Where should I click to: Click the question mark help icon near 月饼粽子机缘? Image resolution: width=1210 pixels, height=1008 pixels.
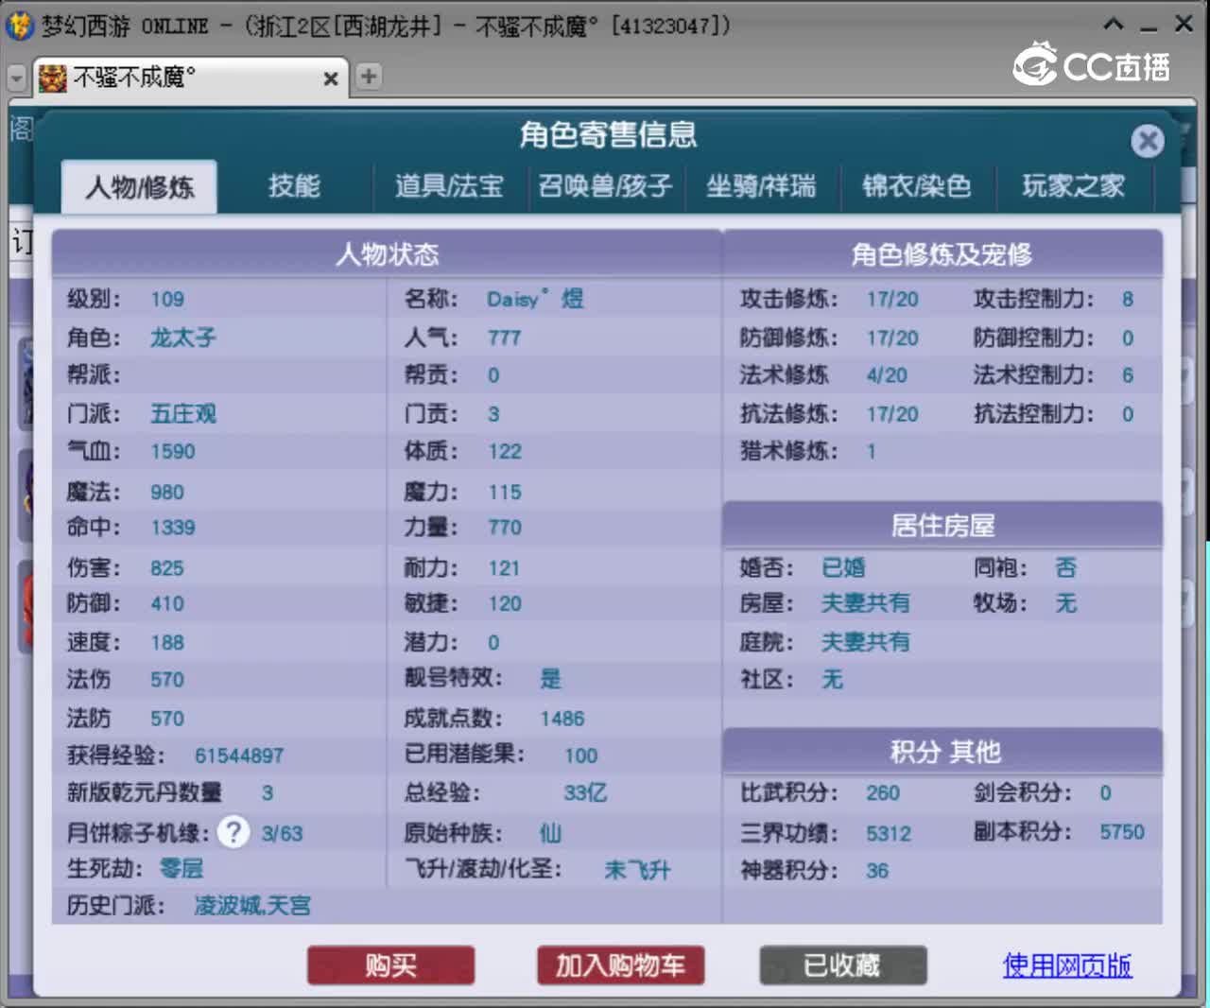click(x=233, y=832)
